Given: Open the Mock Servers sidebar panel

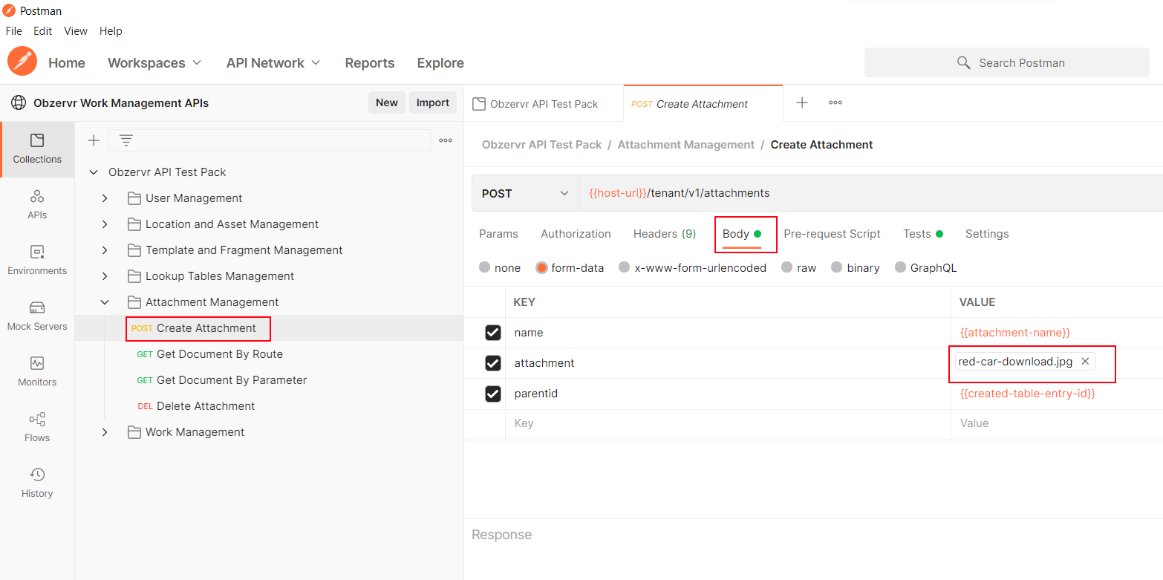Looking at the screenshot, I should coord(37,316).
